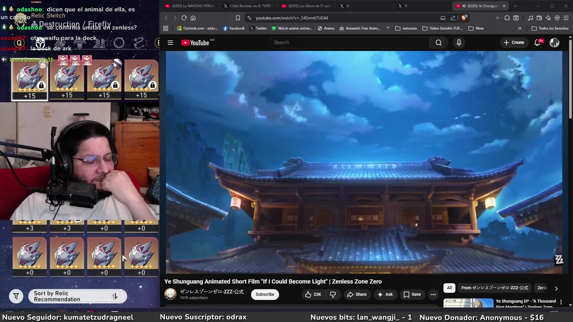Open the browser extensions puzzle icon
This screenshot has height=322, width=573.
507,18
